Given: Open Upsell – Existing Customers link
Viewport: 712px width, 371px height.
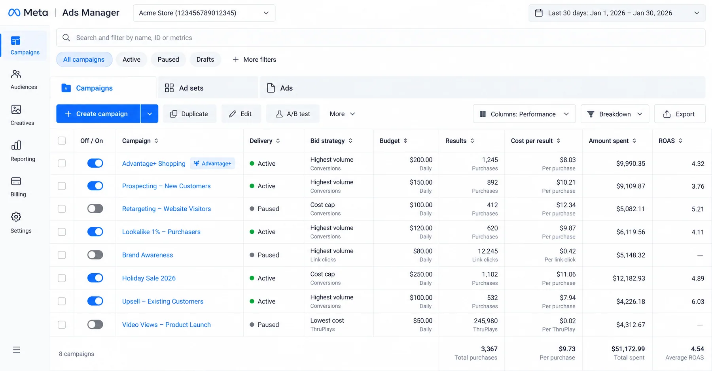Looking at the screenshot, I should point(163,301).
